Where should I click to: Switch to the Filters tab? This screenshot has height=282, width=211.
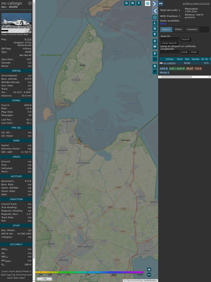tap(179, 30)
